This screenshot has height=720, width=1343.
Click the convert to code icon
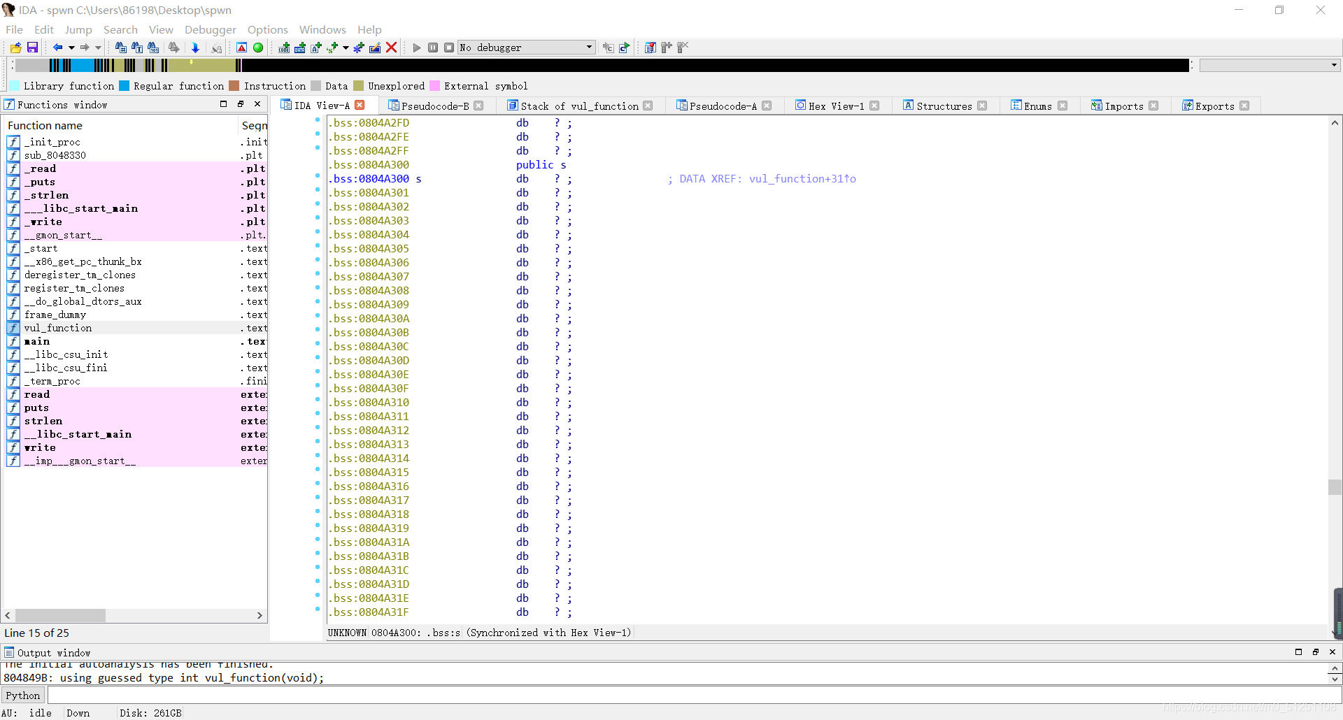[x=284, y=48]
